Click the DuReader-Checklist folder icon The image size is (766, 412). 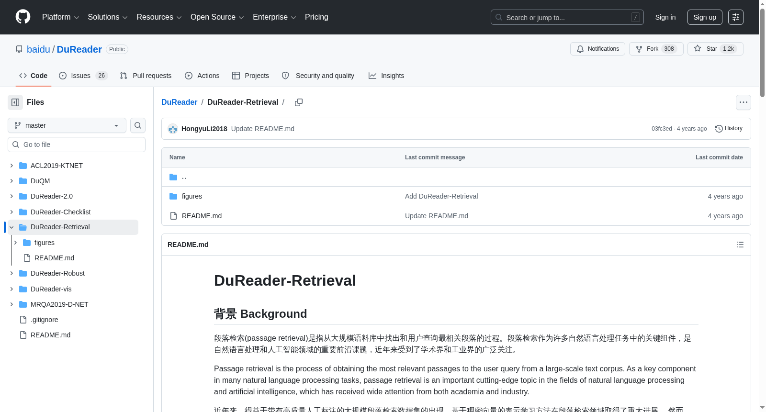[x=23, y=212]
